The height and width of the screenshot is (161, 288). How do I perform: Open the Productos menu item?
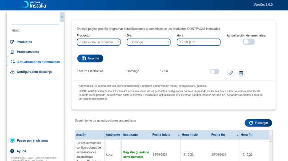[24, 42]
